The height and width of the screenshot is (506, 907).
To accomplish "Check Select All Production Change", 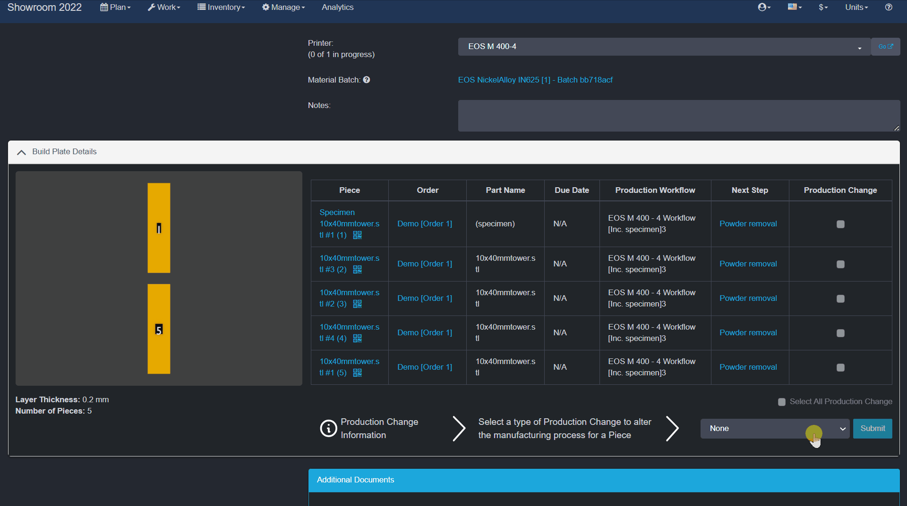I will 782,402.
